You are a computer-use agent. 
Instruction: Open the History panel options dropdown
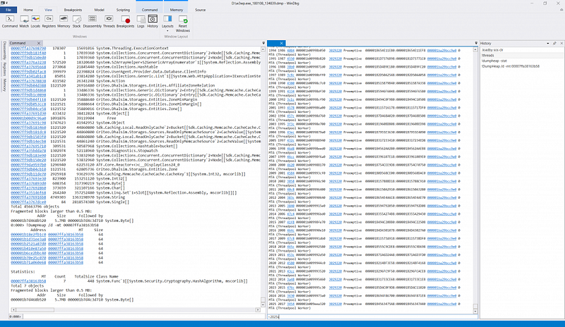tap(548, 43)
